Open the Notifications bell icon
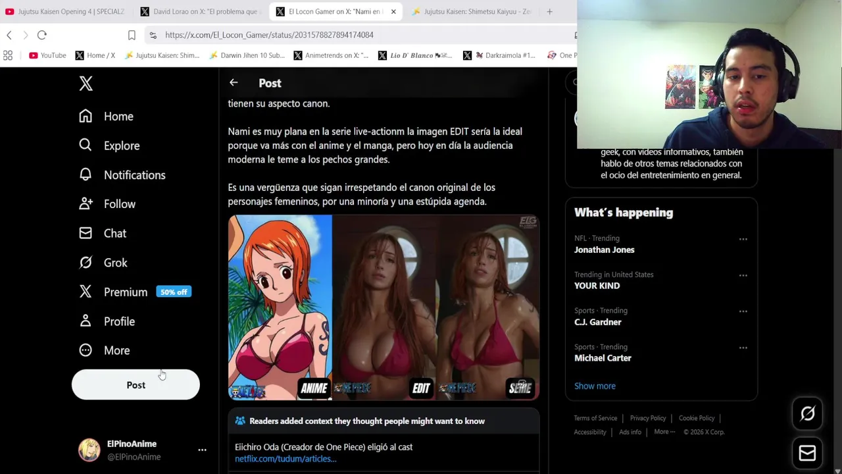The height and width of the screenshot is (474, 842). [86, 174]
